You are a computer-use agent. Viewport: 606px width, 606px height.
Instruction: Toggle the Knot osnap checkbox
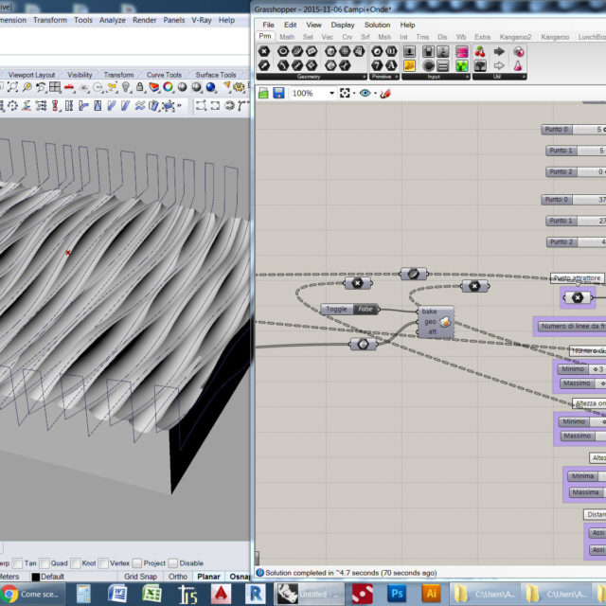[x=78, y=562]
